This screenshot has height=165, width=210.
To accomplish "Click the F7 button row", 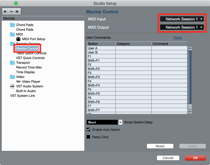I will point(137,106).
